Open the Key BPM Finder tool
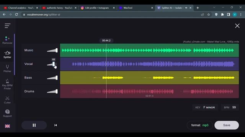Image resolution: width=245 pixels, height=137 pixels. pos(7,84)
